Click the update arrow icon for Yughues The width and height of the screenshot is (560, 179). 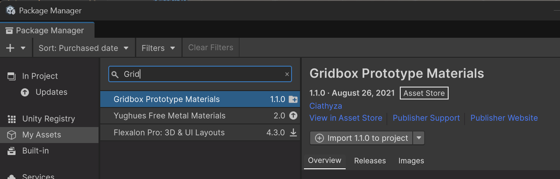[293, 116]
